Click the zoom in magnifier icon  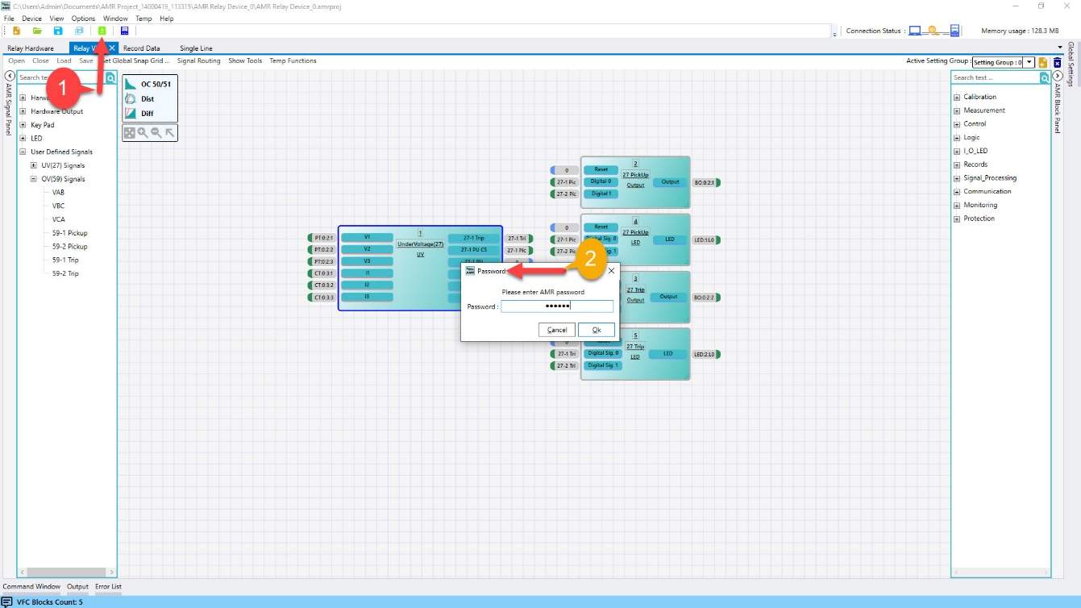pos(143,133)
